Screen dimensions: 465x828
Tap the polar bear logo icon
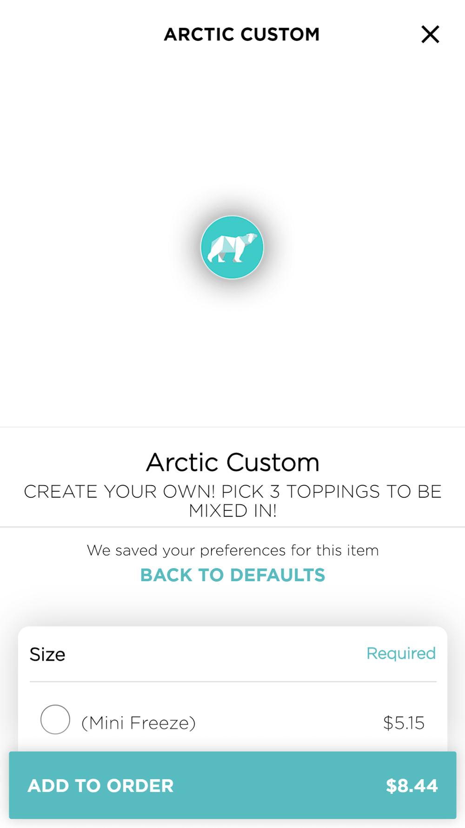232,247
